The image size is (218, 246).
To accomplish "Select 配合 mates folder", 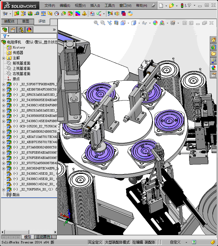I will [x=16, y=195].
